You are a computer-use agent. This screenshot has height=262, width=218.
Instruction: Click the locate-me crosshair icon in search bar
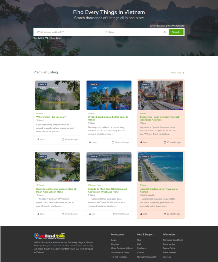(x=164, y=32)
